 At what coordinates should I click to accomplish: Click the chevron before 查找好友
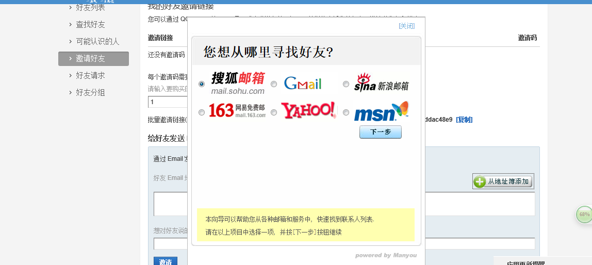point(70,25)
